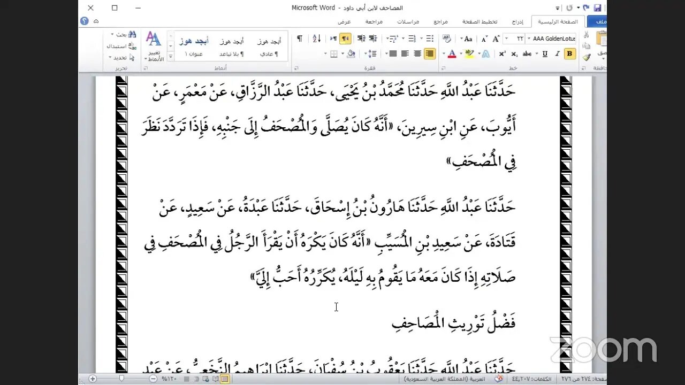Increase paragraph indent
This screenshot has height=385, width=685.
coord(361,38)
